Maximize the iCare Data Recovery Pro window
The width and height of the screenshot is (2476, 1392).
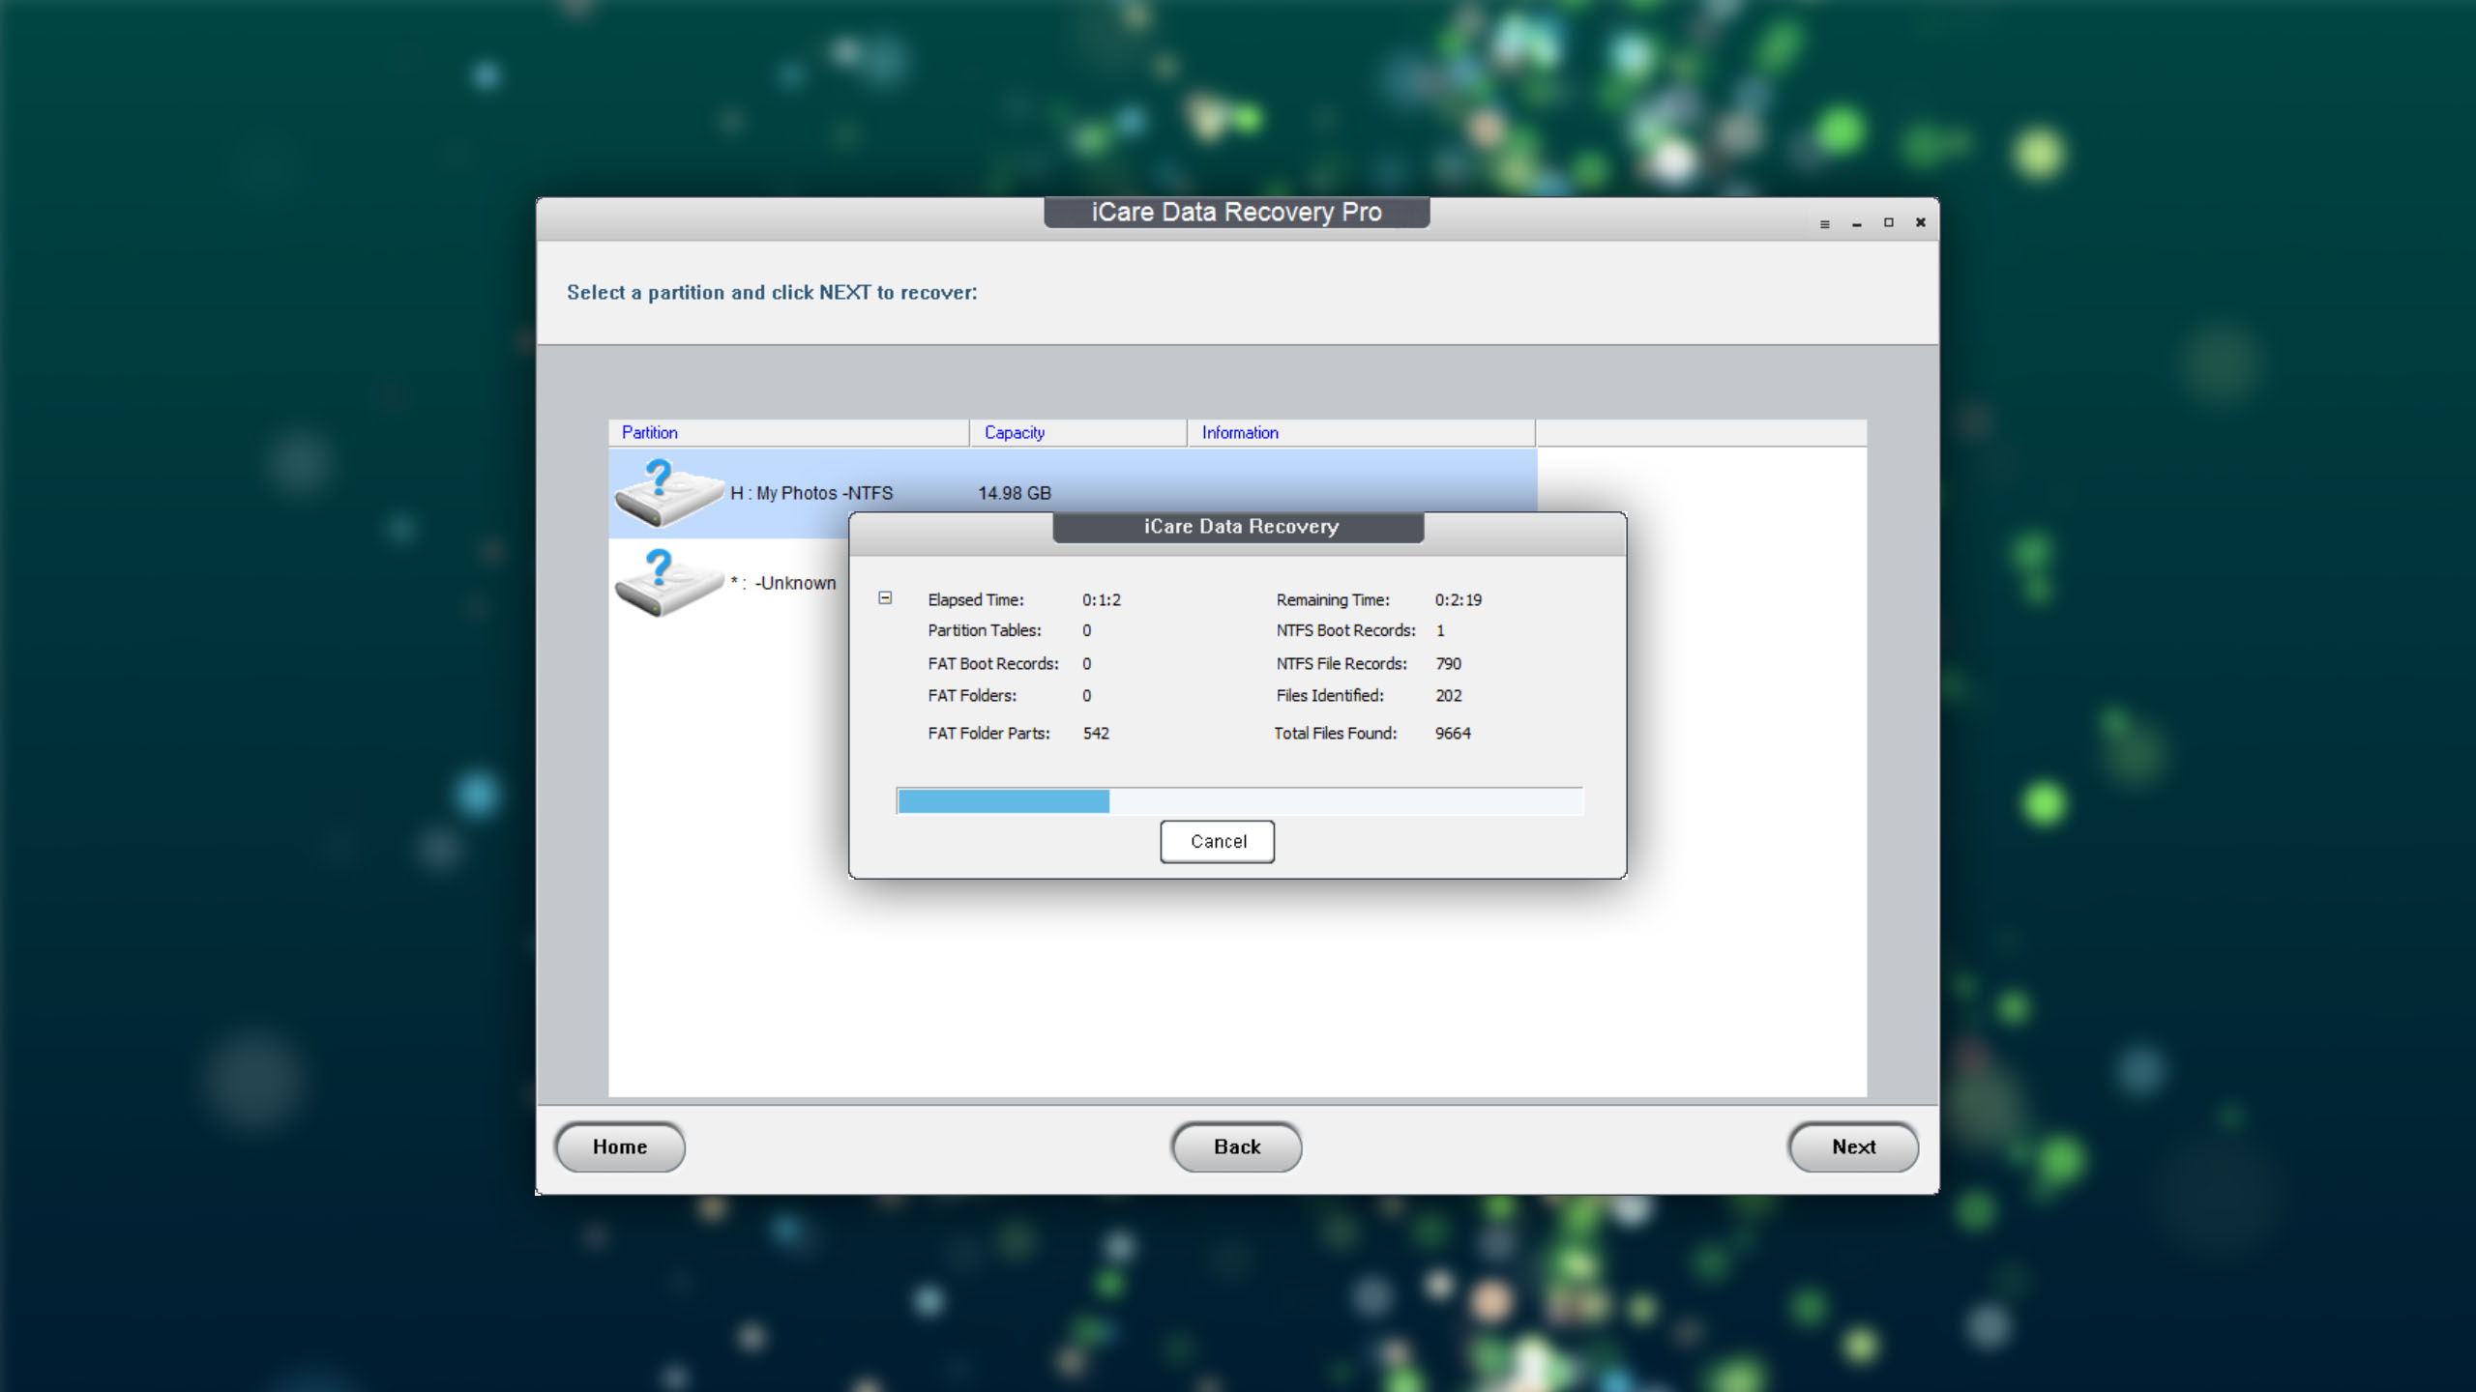pos(1889,222)
